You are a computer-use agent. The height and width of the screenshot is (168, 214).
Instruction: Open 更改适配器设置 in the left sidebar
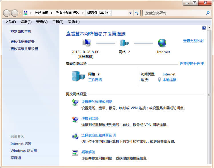pyautogui.click(x=22, y=42)
